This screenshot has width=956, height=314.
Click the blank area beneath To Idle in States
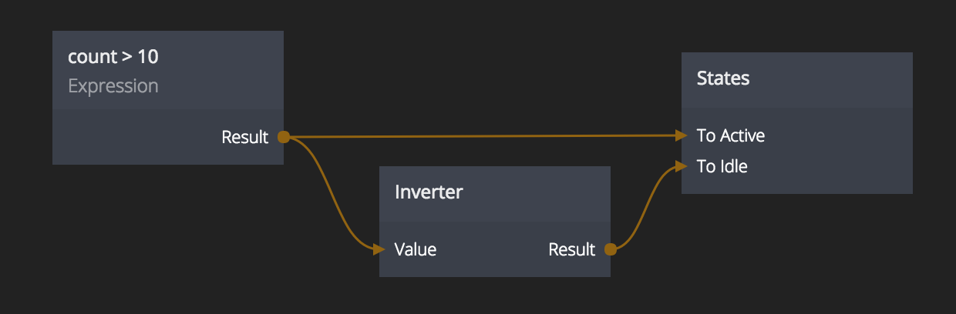794,183
